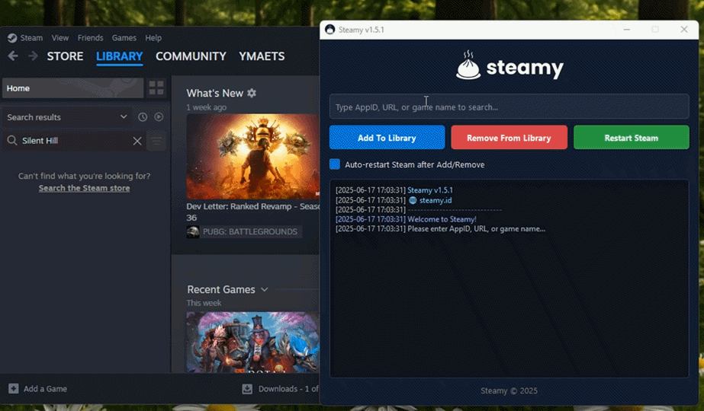Click the Steamy © 2025 footer text
The height and width of the screenshot is (411, 704).
click(x=510, y=390)
